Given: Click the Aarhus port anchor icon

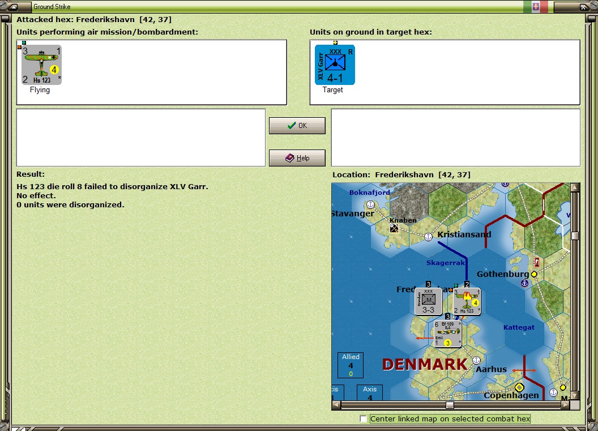Looking at the screenshot, I should coord(476,360).
